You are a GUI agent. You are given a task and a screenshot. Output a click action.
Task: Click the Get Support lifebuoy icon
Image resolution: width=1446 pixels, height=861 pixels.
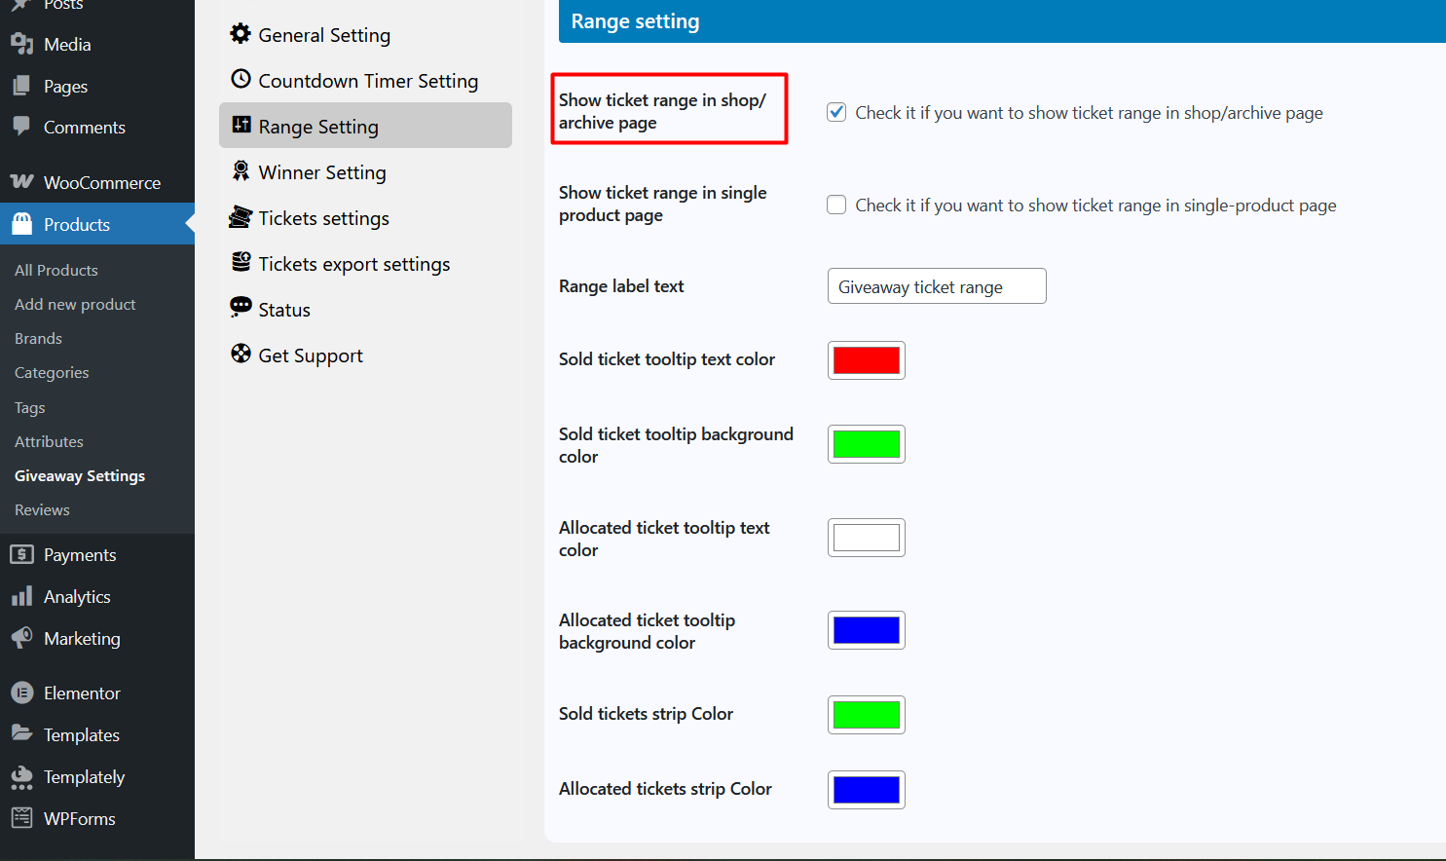pos(241,354)
